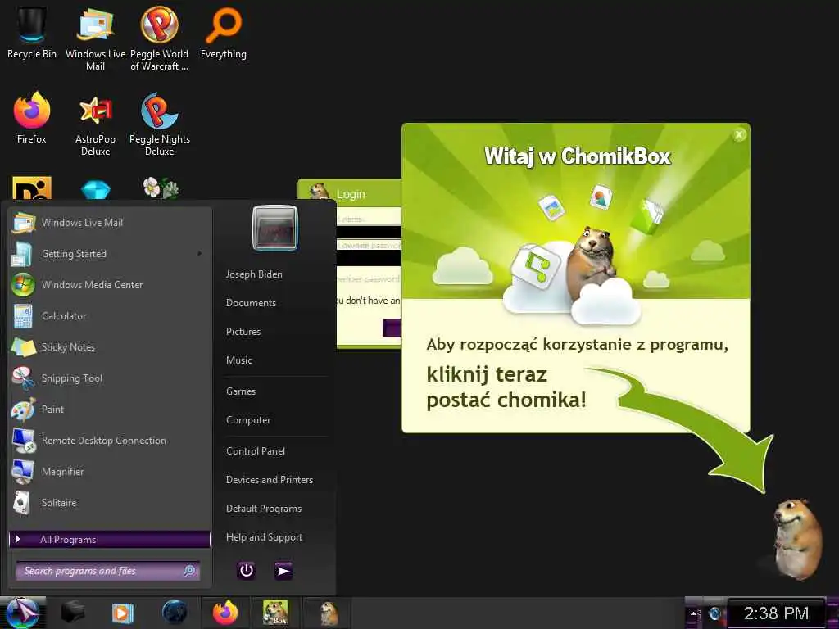Click the username field in Login window

tap(370, 218)
